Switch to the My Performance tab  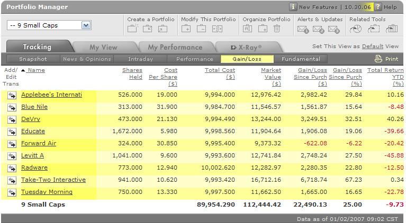[x=175, y=47]
